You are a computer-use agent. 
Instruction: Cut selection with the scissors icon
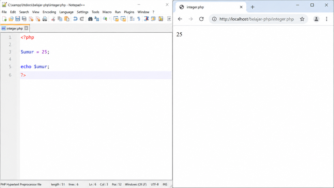click(53, 19)
